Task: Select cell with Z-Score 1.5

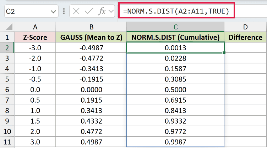Action: coord(35,121)
